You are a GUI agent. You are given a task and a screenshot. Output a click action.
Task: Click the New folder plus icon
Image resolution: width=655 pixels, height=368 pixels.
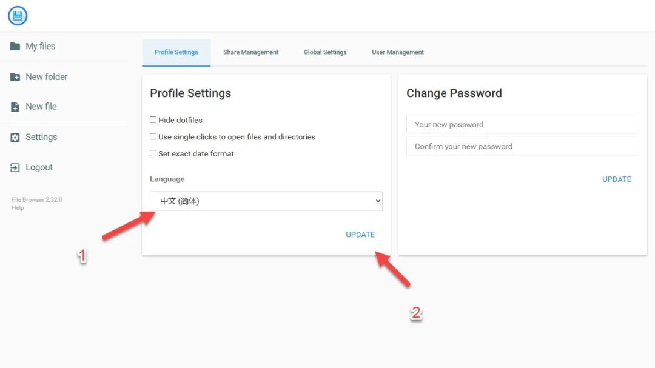tap(15, 77)
